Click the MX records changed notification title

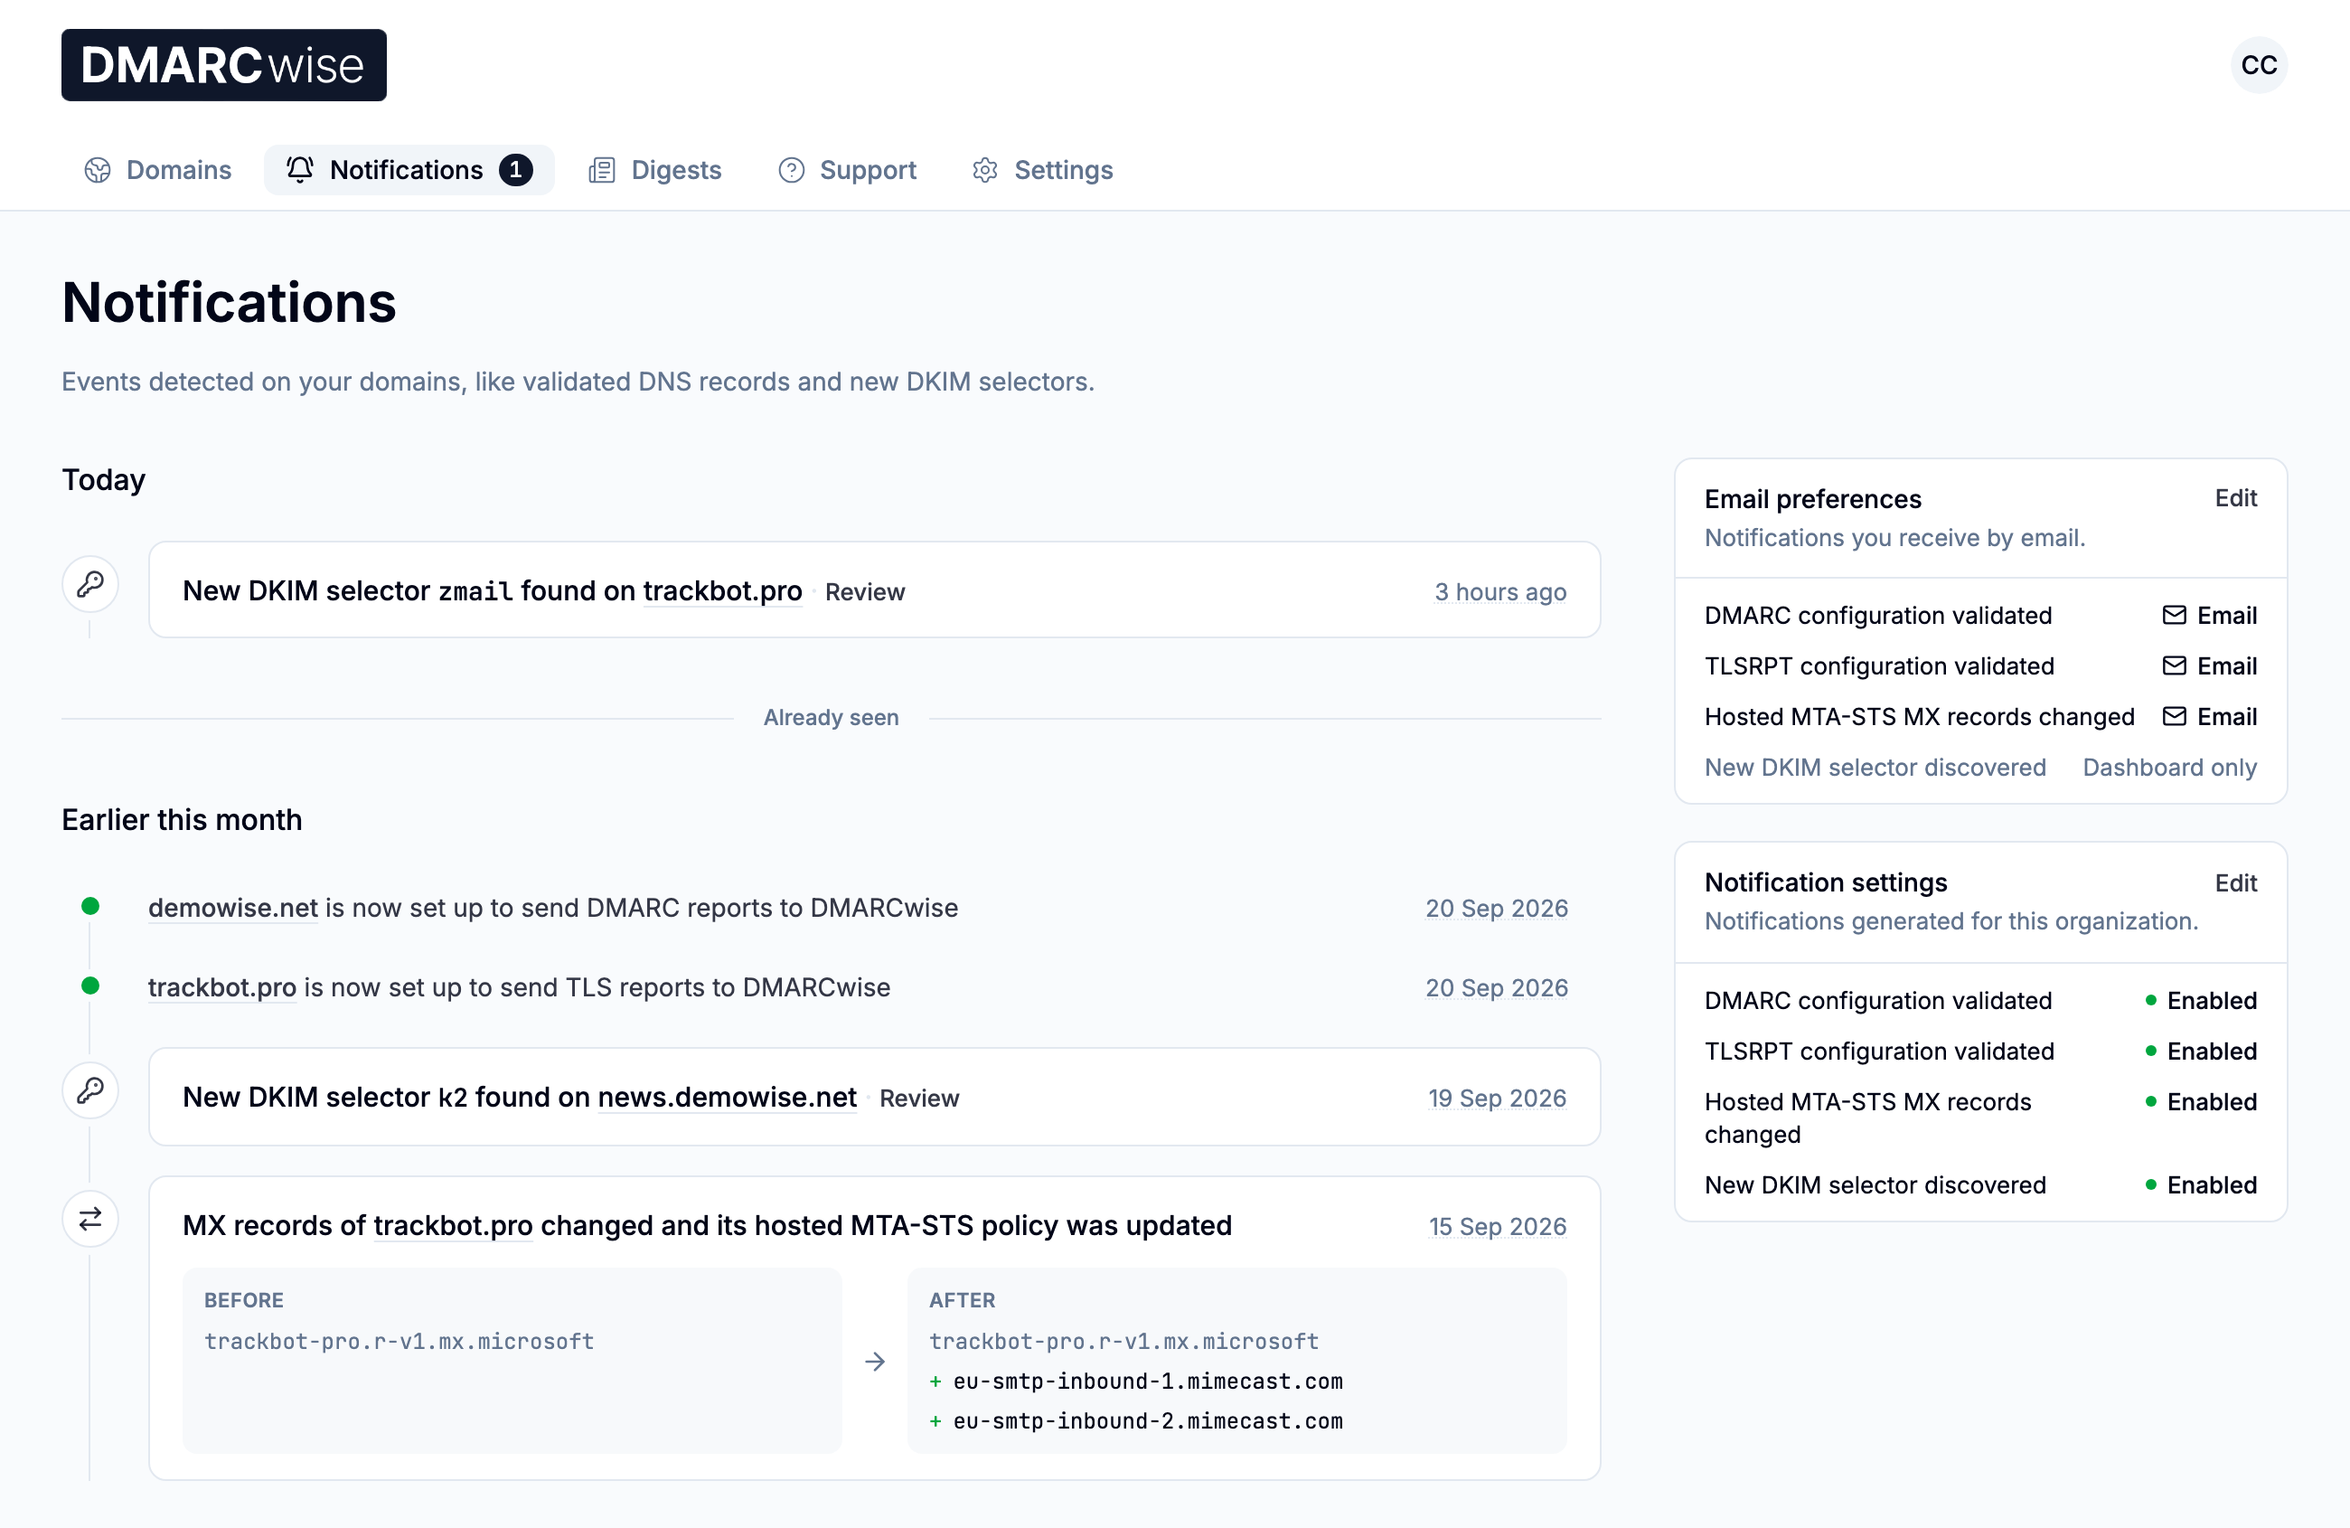pos(707,1226)
